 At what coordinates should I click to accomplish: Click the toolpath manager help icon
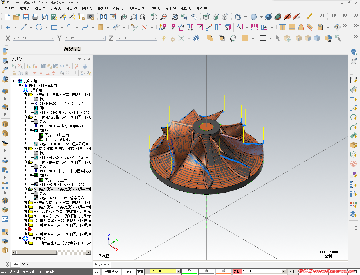(x=85, y=66)
